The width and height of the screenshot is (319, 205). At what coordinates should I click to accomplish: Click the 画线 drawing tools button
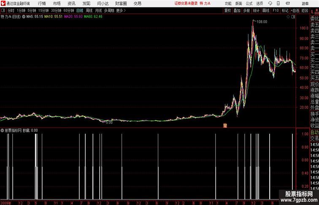coord(266,11)
